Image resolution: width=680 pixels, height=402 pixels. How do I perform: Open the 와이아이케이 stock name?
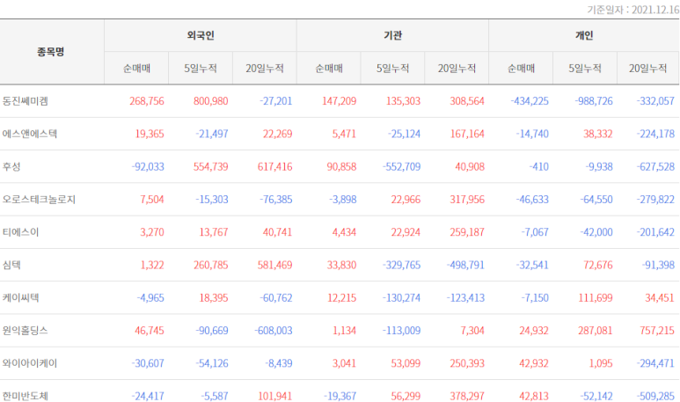tap(30, 363)
